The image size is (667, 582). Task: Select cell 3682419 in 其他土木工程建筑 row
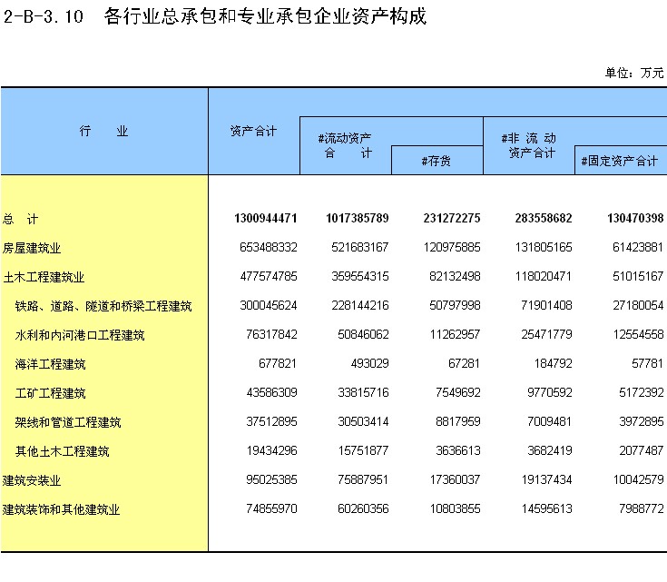pyautogui.click(x=550, y=450)
